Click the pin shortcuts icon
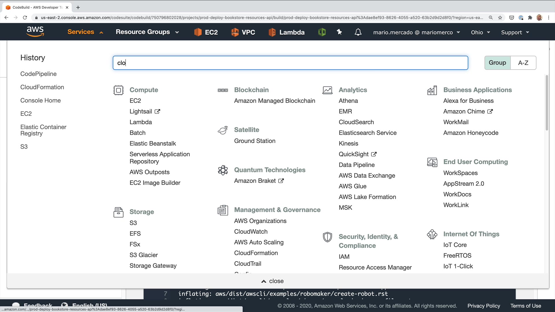 pos(339,32)
